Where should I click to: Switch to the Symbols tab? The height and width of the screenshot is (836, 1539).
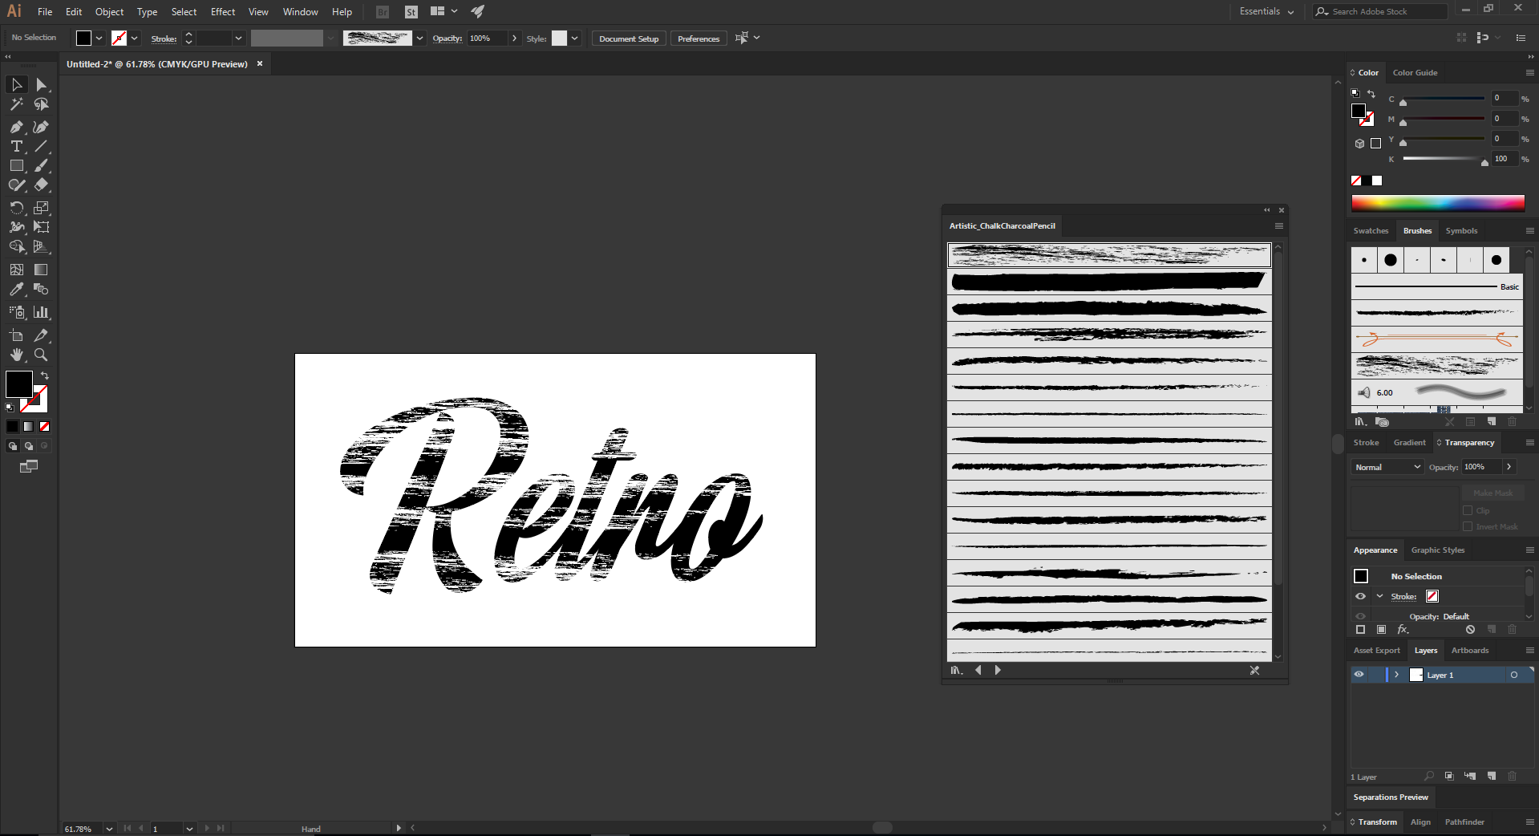[x=1461, y=230]
